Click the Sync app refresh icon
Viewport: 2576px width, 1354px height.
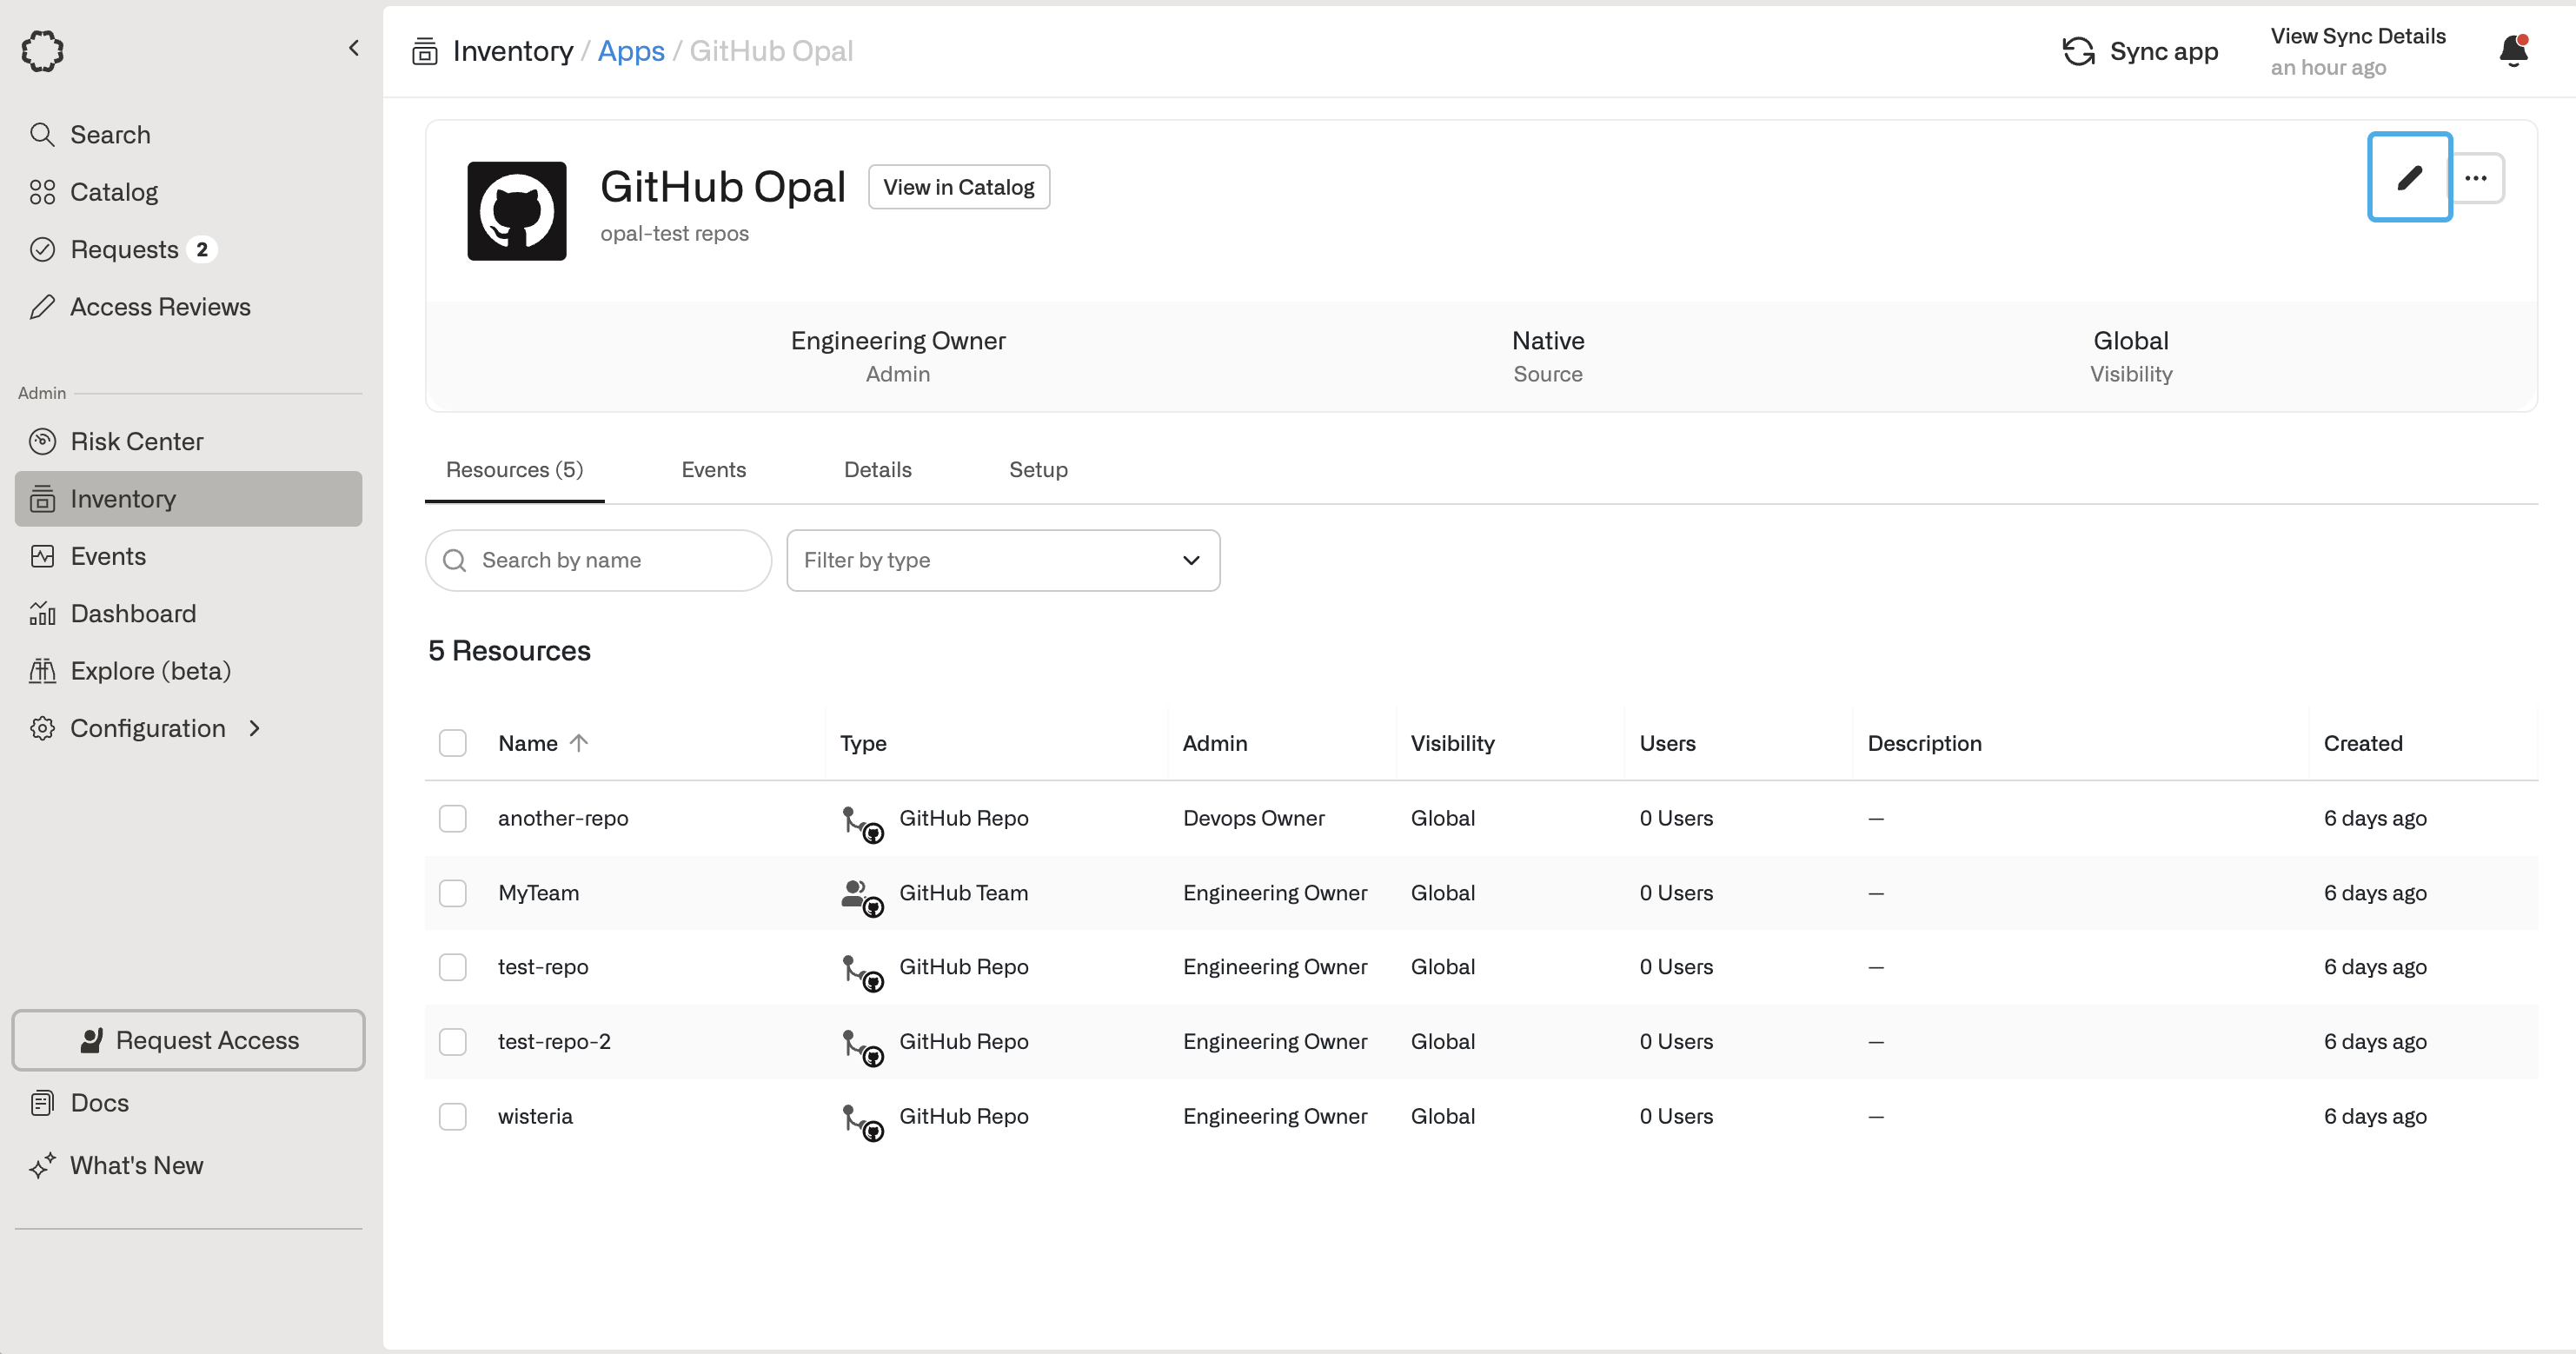point(2078,51)
